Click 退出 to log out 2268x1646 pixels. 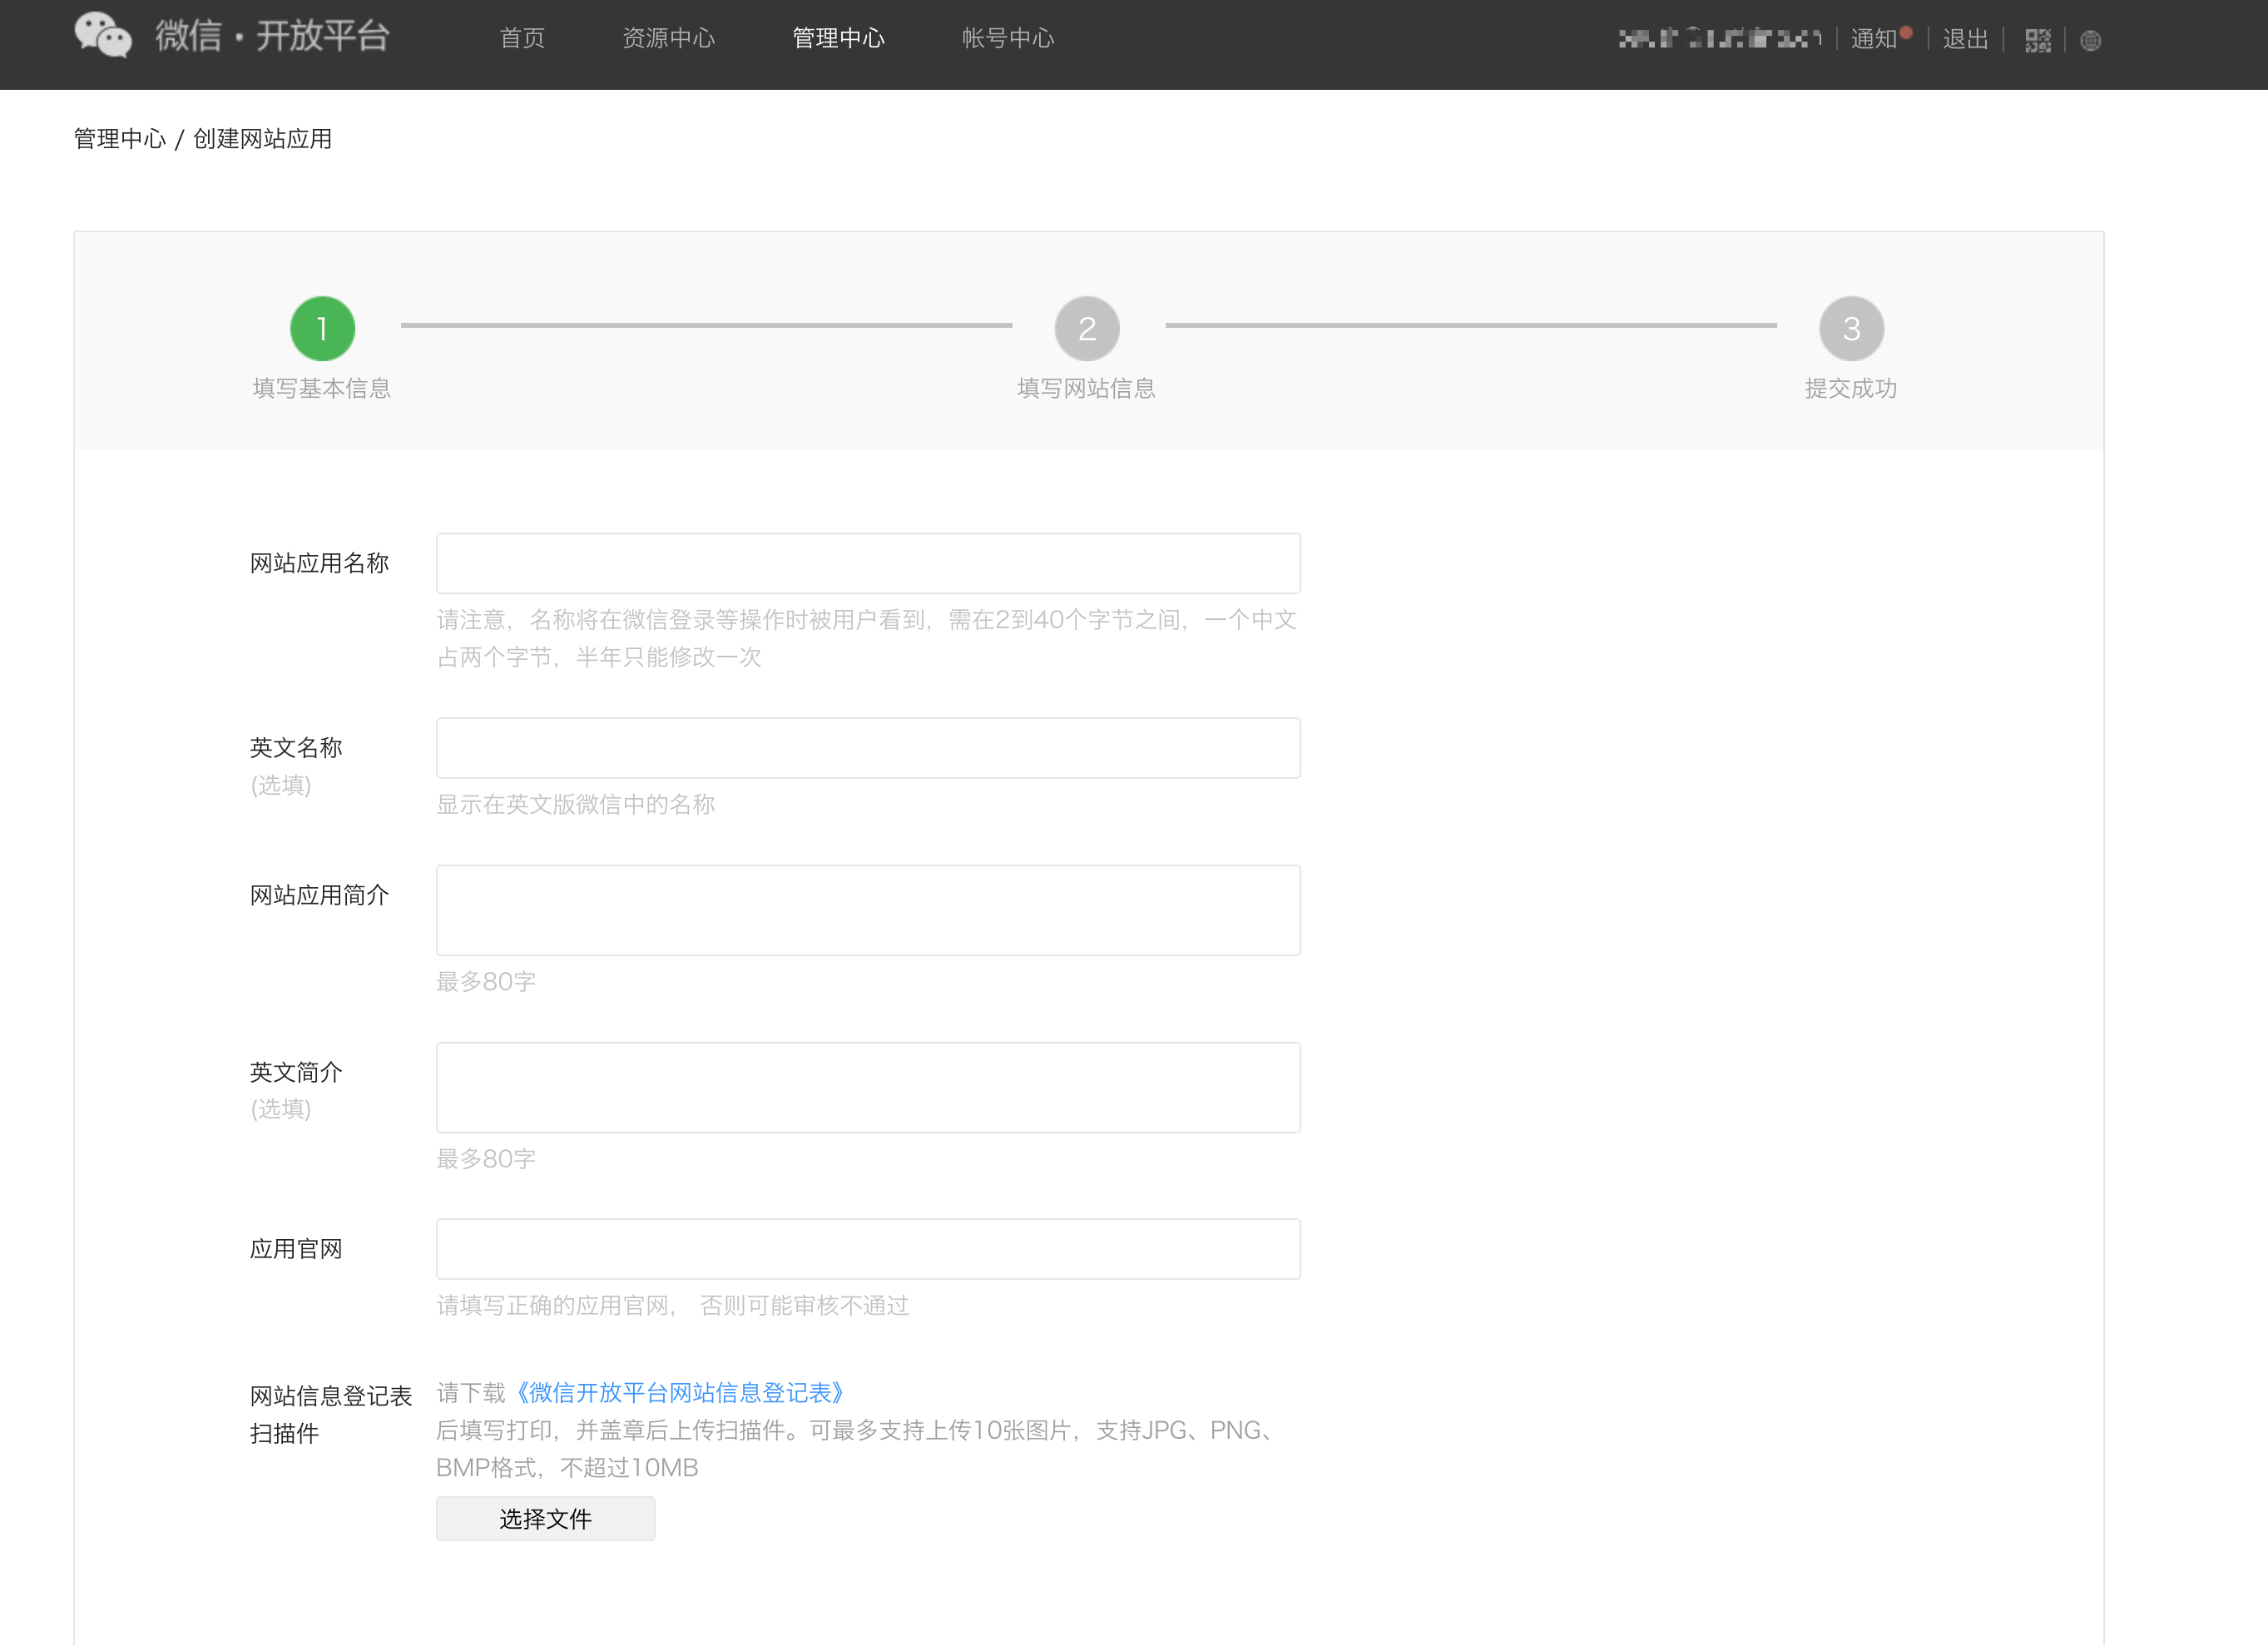click(x=1965, y=39)
